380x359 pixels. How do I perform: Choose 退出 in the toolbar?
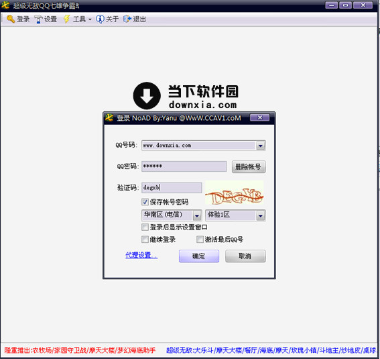pyautogui.click(x=135, y=19)
